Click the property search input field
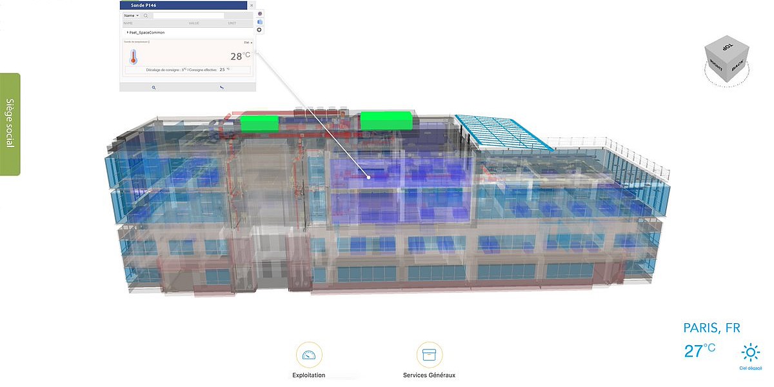 (188, 15)
